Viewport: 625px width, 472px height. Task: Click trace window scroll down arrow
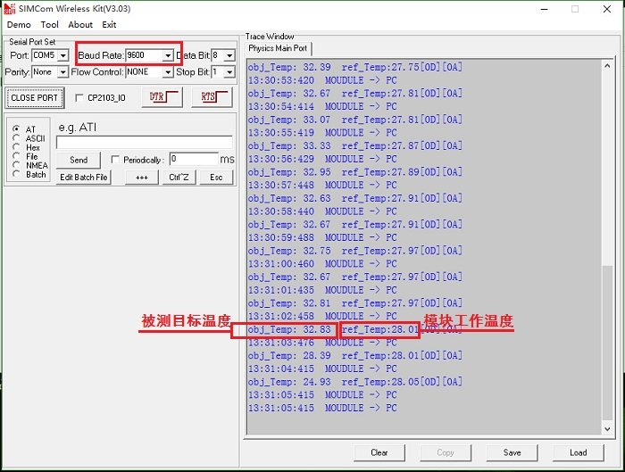(607, 429)
